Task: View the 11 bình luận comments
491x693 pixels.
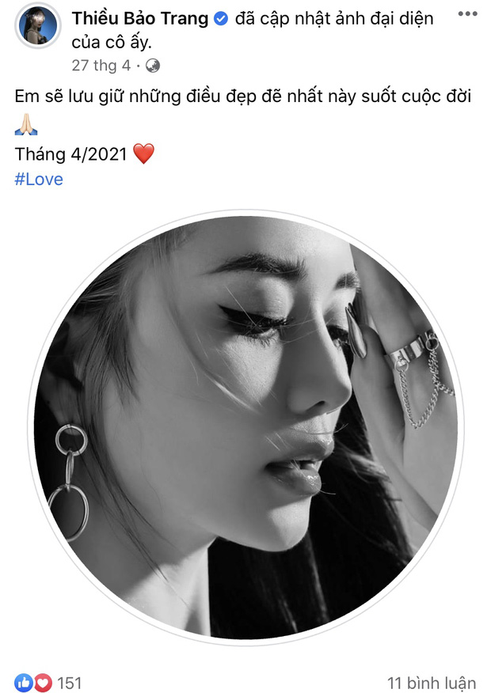Action: point(431,682)
